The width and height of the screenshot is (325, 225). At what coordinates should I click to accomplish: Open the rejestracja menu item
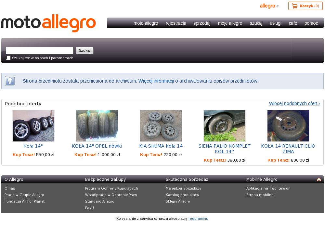pos(176,23)
